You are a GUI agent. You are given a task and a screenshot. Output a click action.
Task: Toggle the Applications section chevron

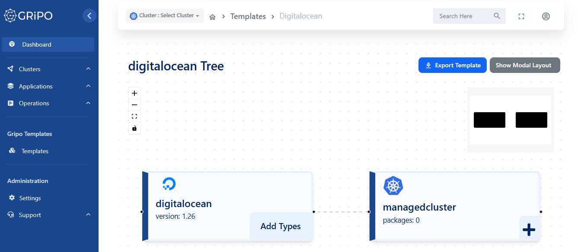pos(88,86)
